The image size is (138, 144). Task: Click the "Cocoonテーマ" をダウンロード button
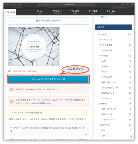pyautogui.click(x=48, y=79)
